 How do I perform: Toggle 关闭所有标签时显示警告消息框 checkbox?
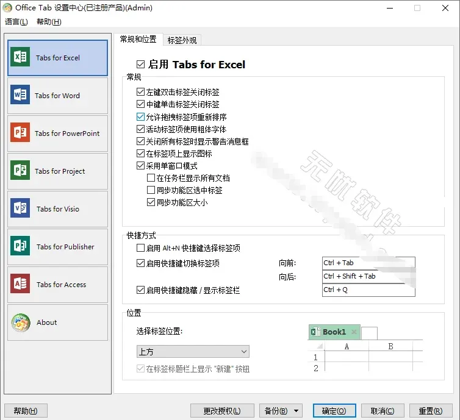point(140,141)
